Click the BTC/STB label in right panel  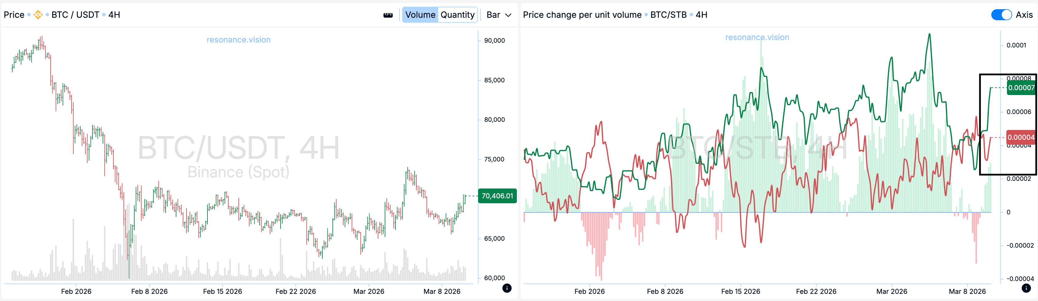tap(668, 15)
